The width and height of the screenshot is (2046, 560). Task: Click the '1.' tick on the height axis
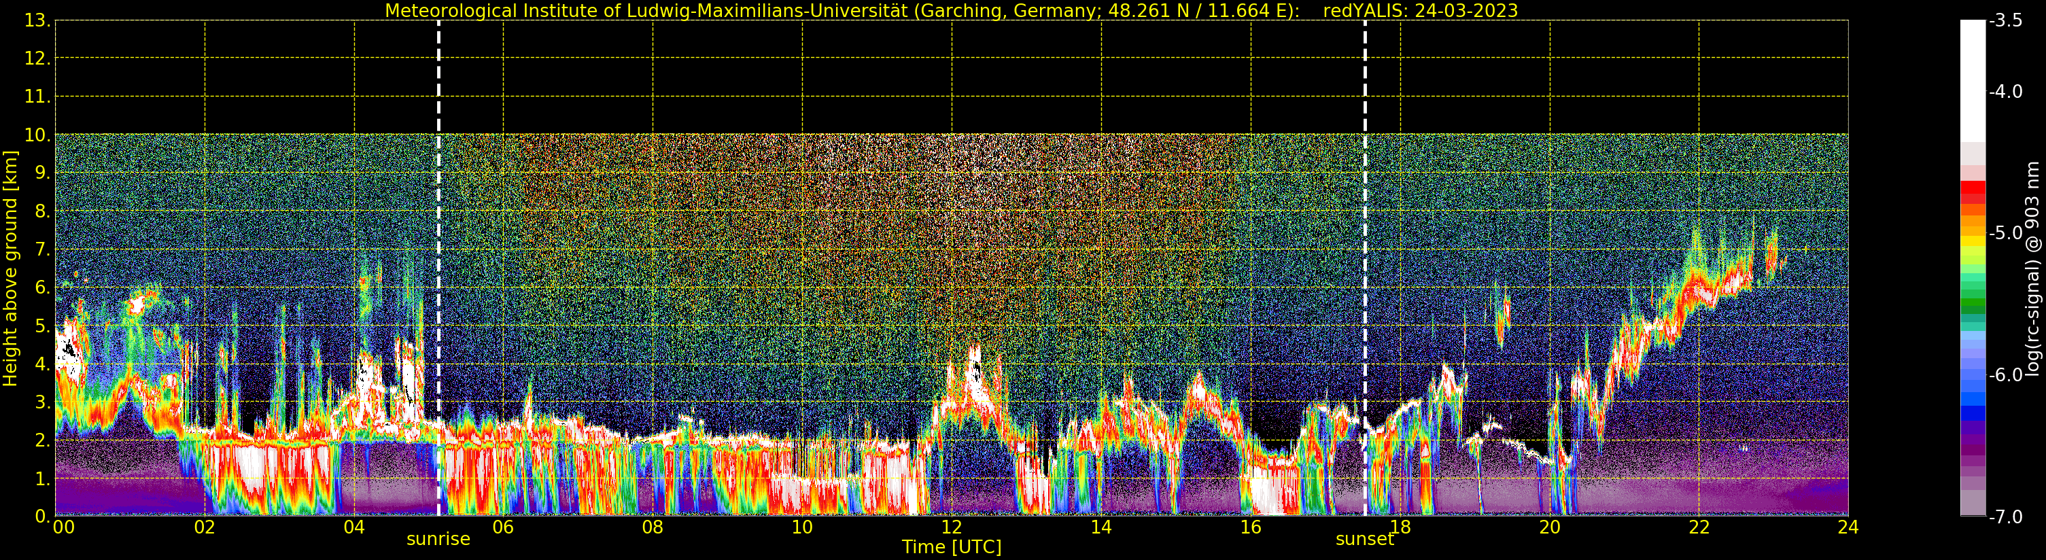[x=43, y=479]
